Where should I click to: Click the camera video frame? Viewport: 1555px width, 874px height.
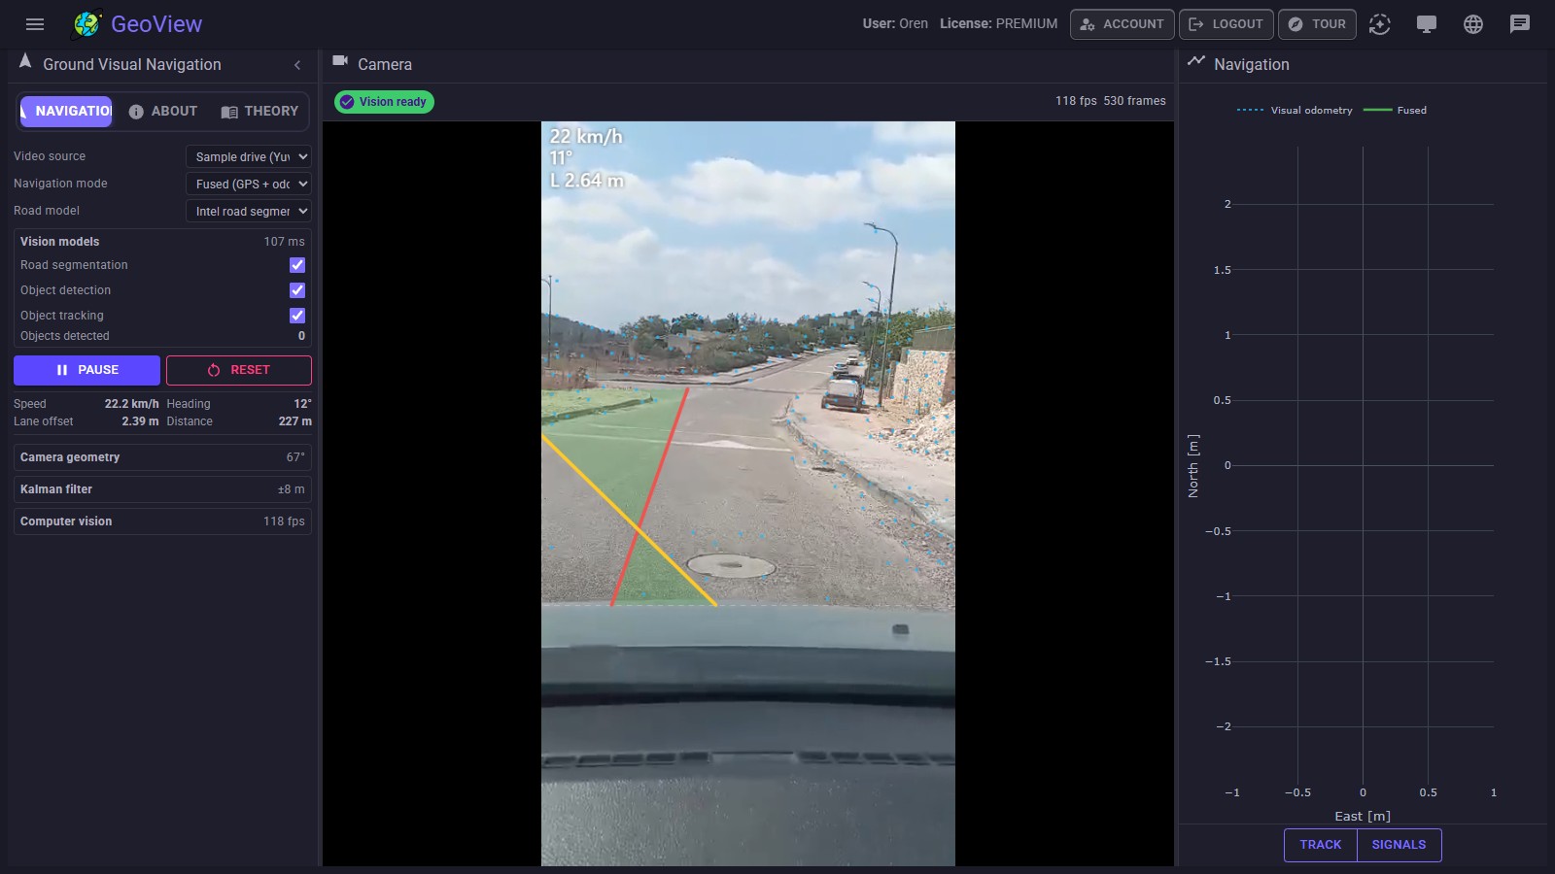pyautogui.click(x=748, y=493)
